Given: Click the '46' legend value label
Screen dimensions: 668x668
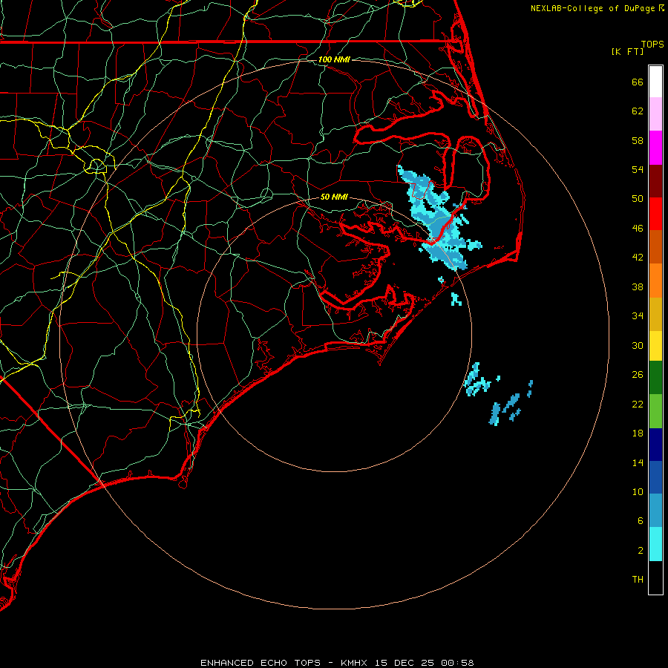Looking at the screenshot, I should [x=638, y=229].
